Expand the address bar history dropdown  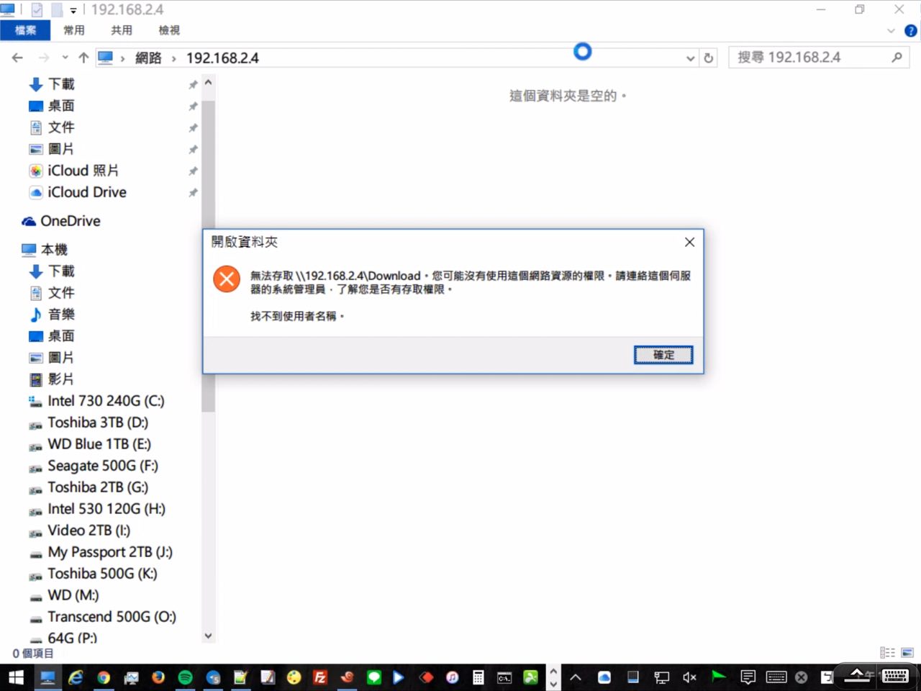(x=691, y=58)
